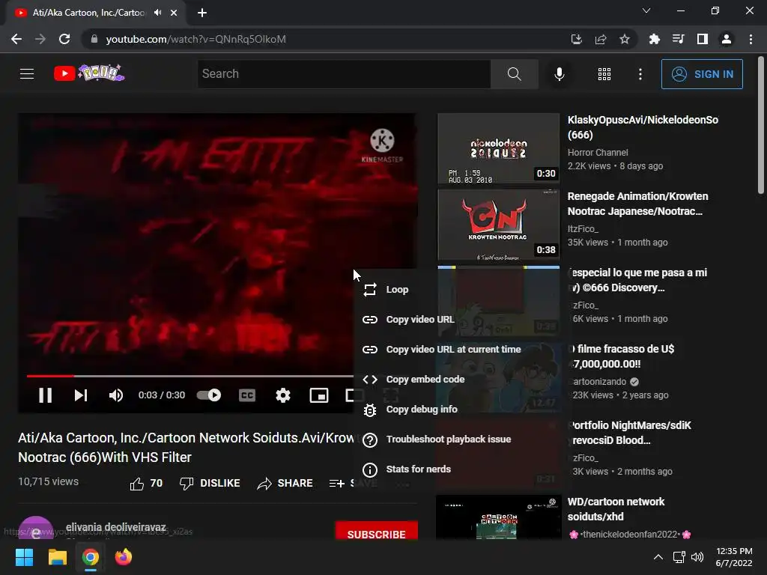767x575 pixels.
Task: Go back in browser history
Action: (x=16, y=39)
